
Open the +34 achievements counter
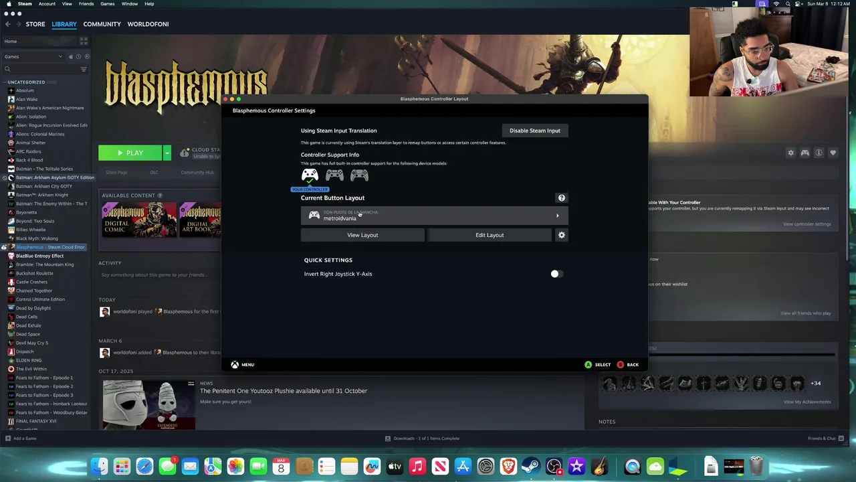(815, 384)
